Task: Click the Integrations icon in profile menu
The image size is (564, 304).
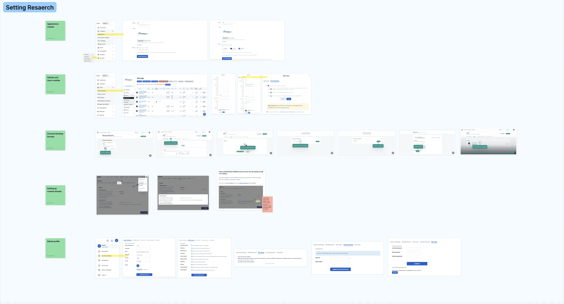Action: (x=99, y=260)
